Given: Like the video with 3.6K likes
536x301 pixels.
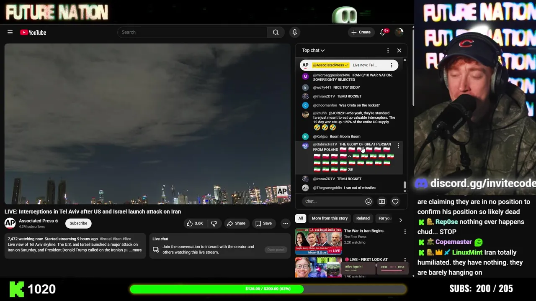Looking at the screenshot, I should click(195, 223).
